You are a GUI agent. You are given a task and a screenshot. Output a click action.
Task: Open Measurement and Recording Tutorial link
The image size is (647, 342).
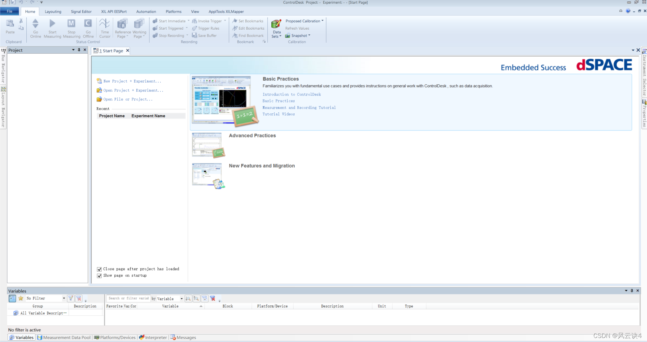point(299,108)
